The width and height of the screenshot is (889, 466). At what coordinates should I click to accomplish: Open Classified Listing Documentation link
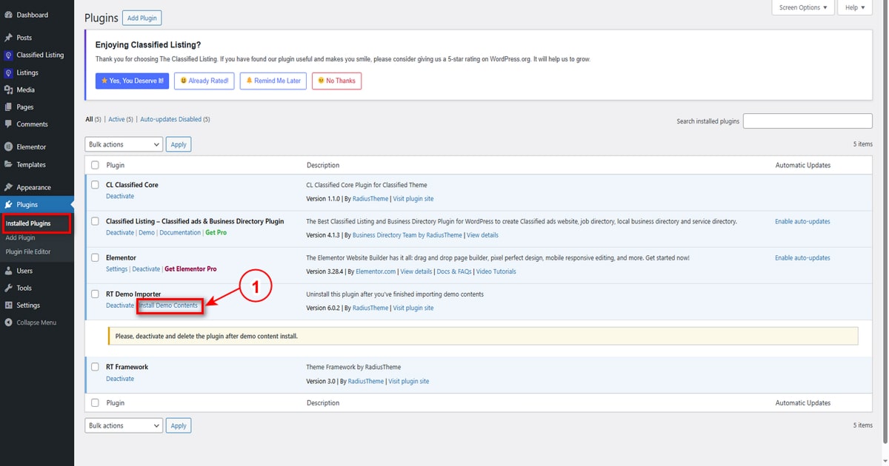click(x=180, y=232)
